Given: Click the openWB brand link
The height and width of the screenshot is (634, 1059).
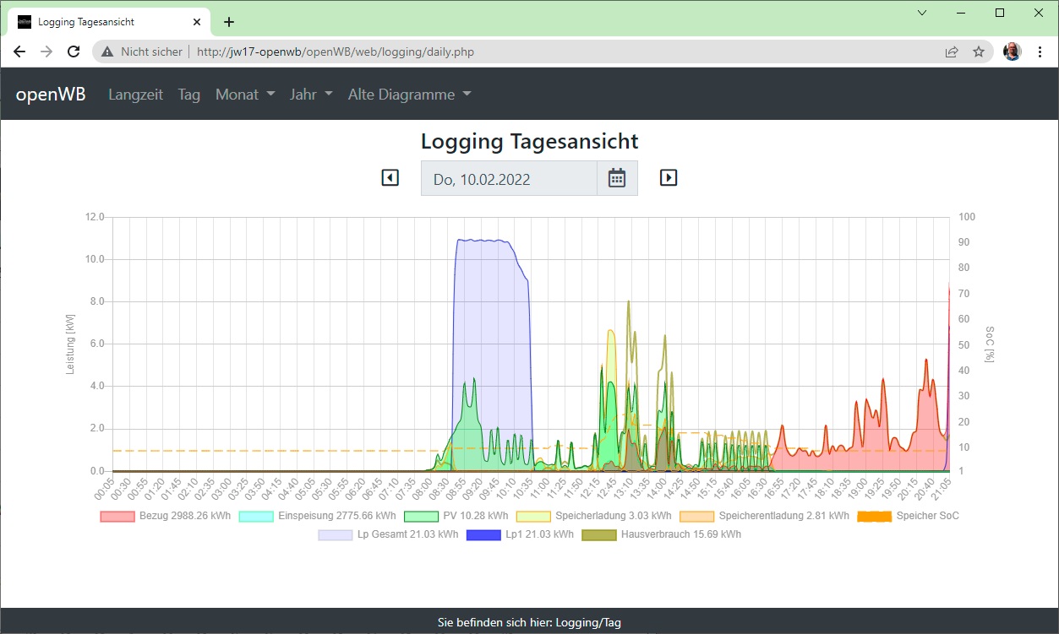Looking at the screenshot, I should click(x=51, y=95).
